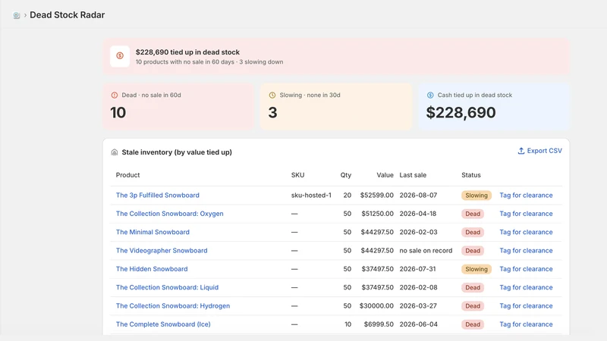Click the $228,690 cash tied up figure
Image resolution: width=607 pixels, height=341 pixels.
point(461,113)
